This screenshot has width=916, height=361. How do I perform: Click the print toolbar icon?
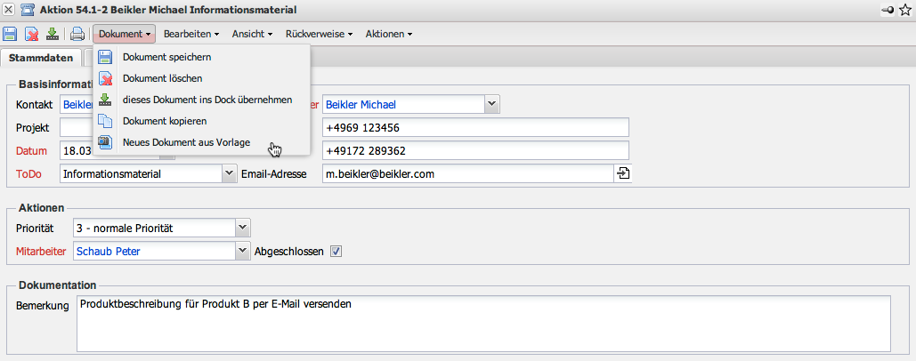pos(77,35)
